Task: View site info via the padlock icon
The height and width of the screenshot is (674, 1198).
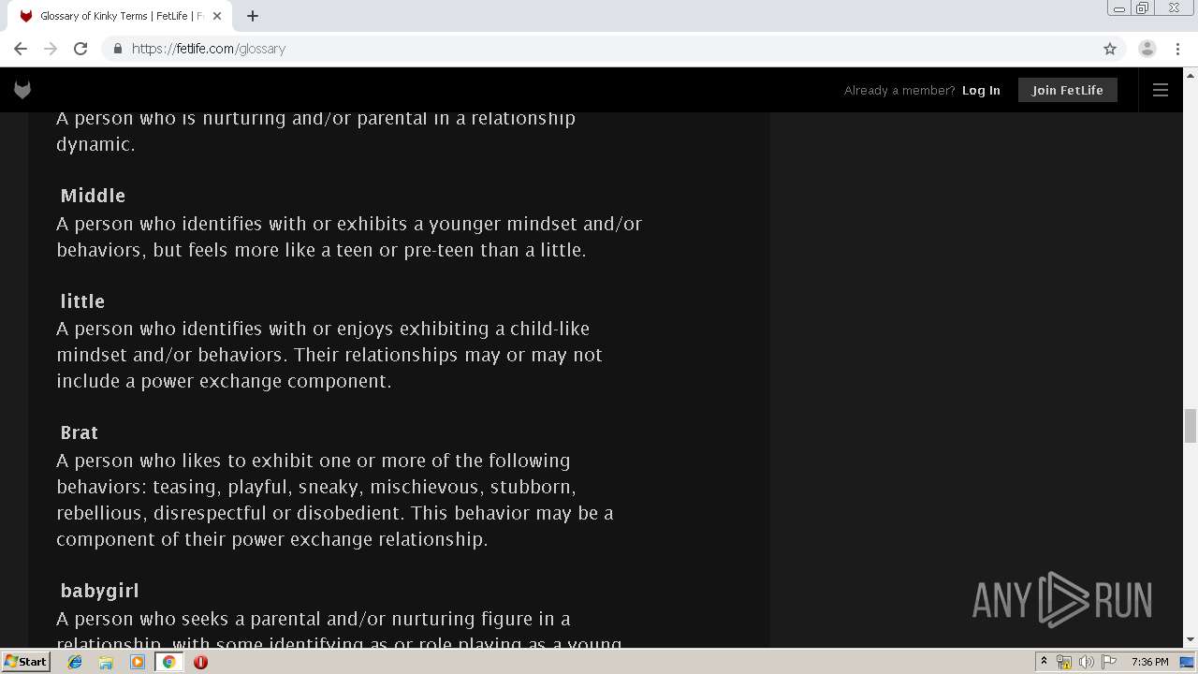Action: (117, 49)
